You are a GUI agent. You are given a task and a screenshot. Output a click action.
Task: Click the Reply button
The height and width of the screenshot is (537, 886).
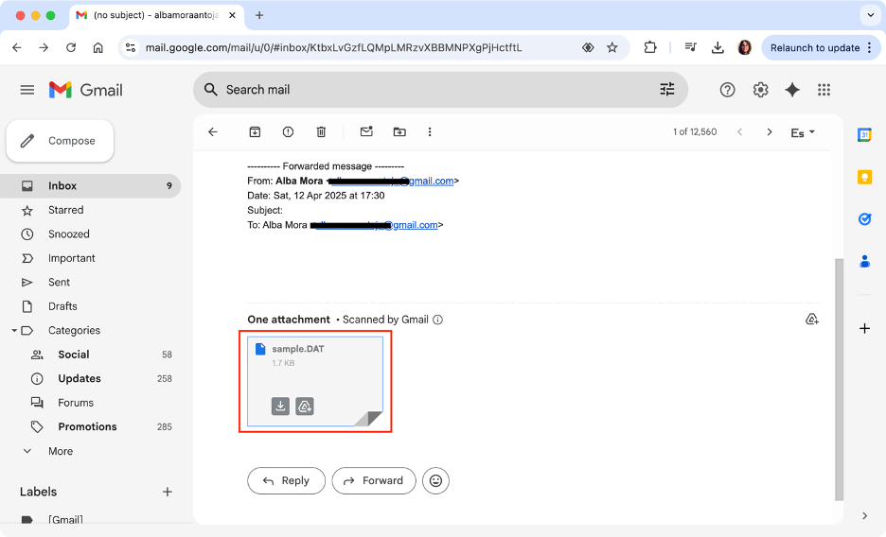click(286, 480)
